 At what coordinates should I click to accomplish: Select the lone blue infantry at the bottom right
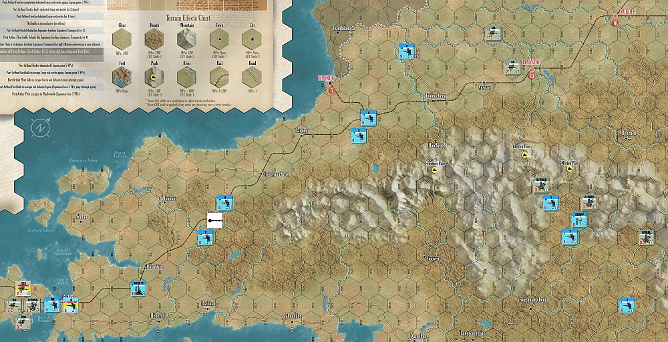click(627, 305)
